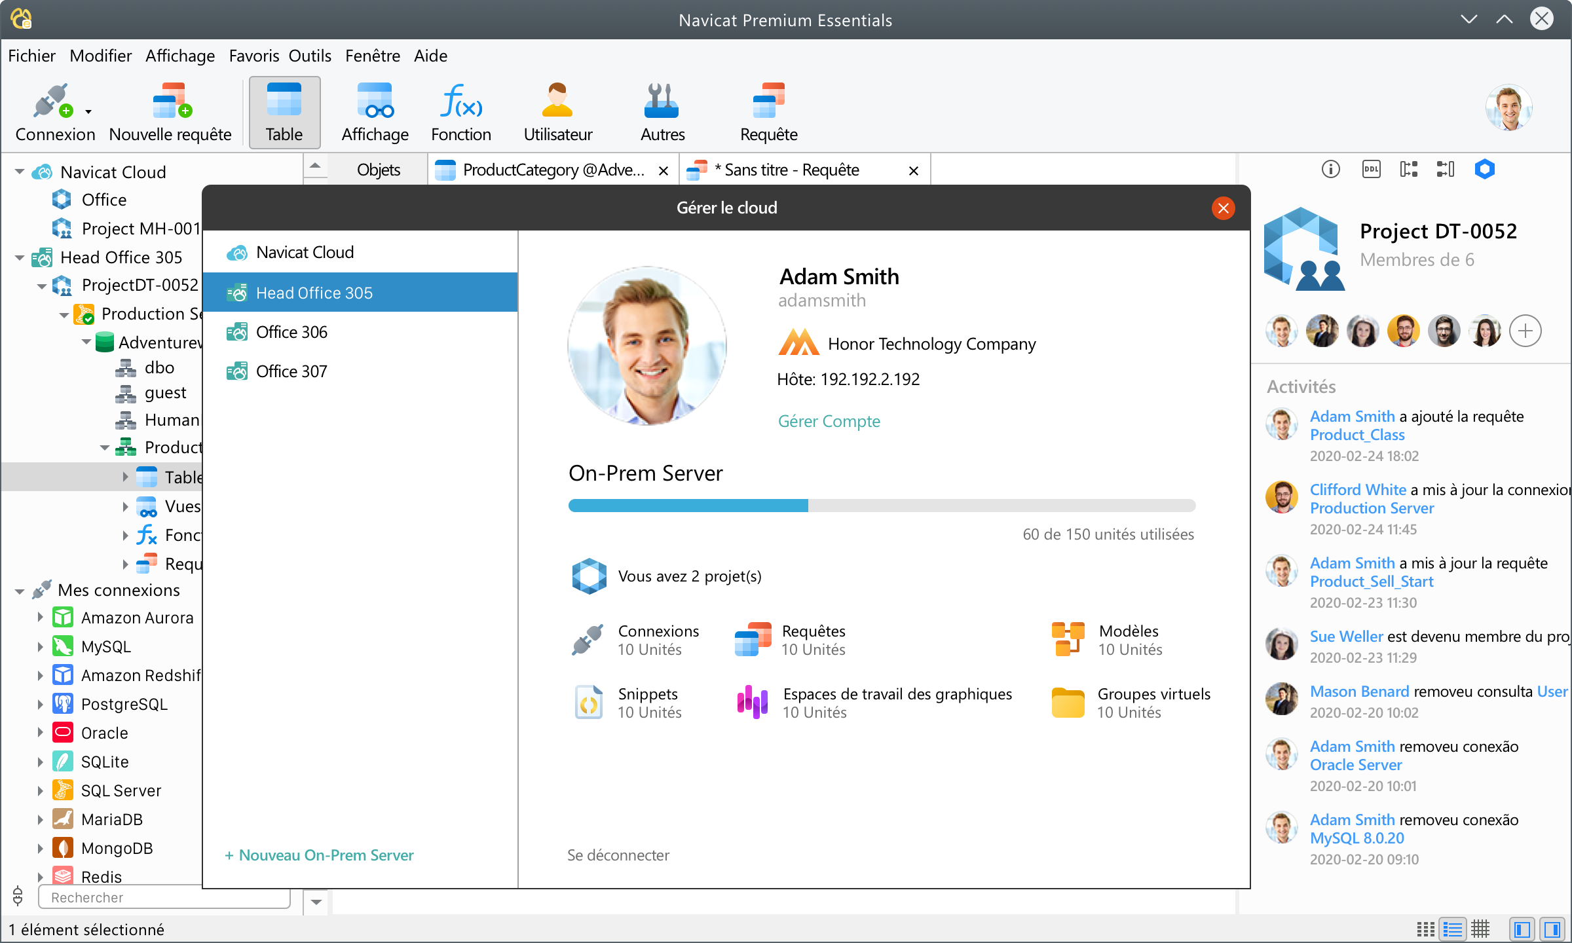Select Head Office 305 in dialog list

[x=360, y=292]
